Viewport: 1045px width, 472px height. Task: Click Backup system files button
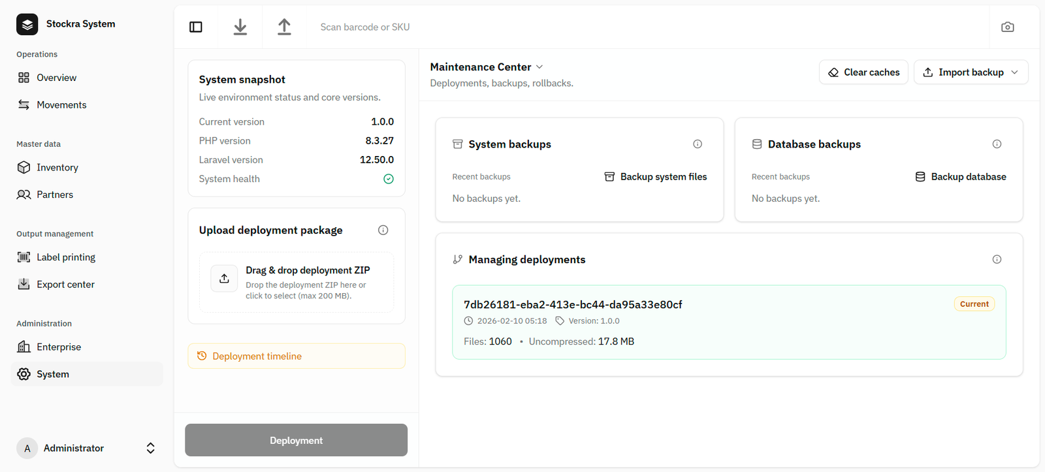click(656, 177)
